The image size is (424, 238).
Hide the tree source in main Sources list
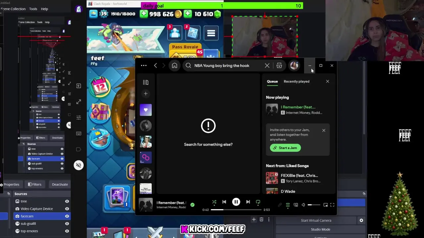coord(67,201)
